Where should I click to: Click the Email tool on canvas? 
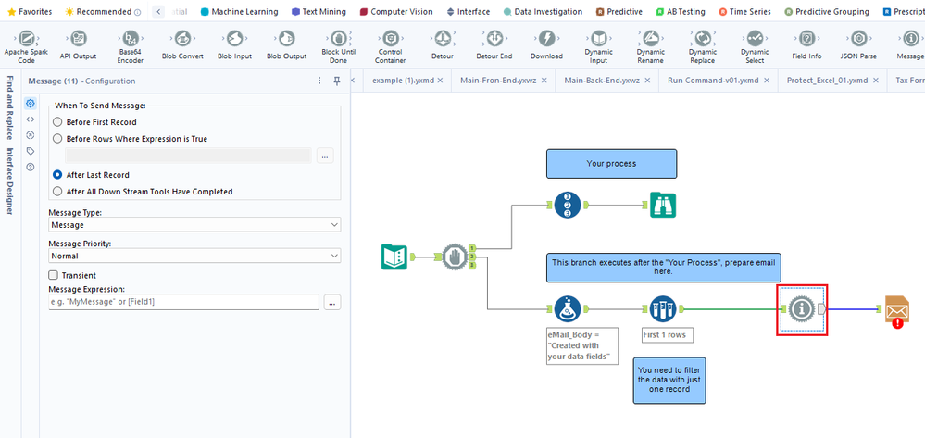point(897,309)
